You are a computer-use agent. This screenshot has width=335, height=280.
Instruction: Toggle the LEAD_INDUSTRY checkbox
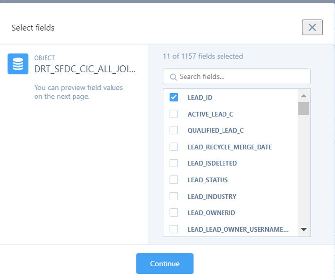pyautogui.click(x=174, y=196)
